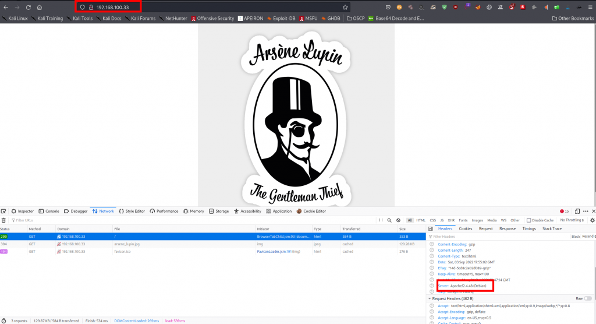596x324 pixels.
Task: Click the address bar showing 192.168.100.33
Action: click(x=213, y=7)
